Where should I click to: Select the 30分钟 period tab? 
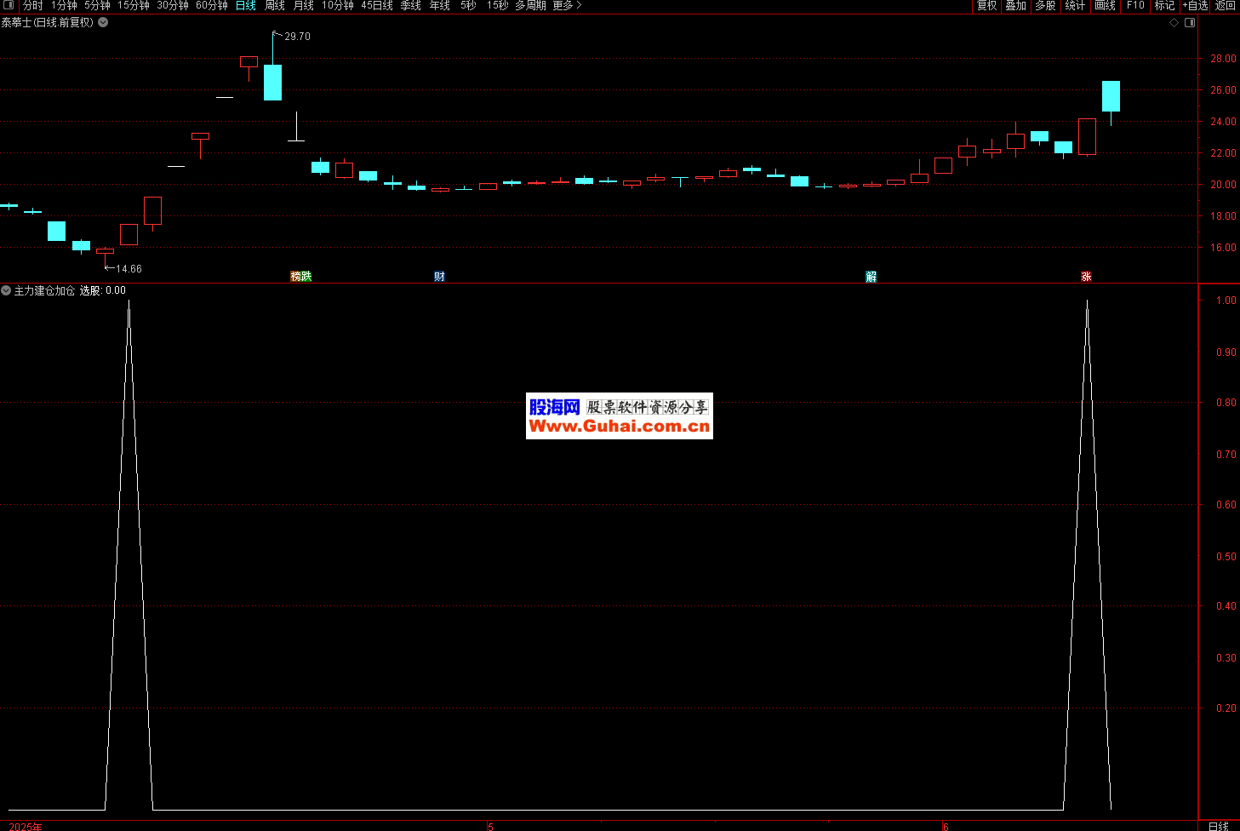coord(173,6)
